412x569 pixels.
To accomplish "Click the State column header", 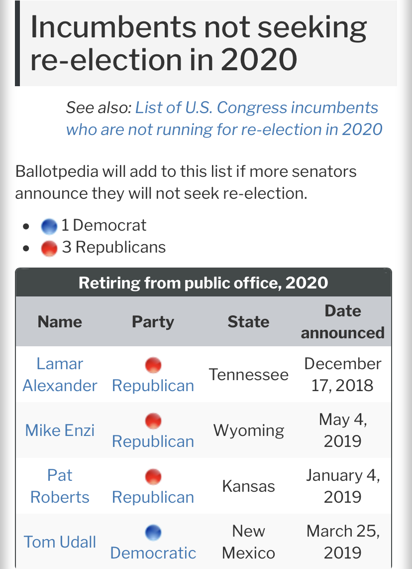I will tap(249, 322).
